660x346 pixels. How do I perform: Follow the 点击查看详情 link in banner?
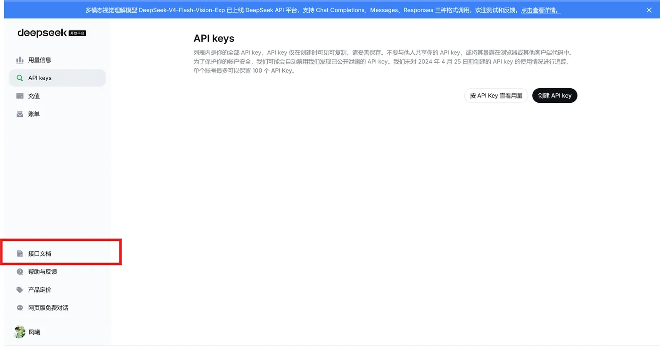click(x=541, y=10)
